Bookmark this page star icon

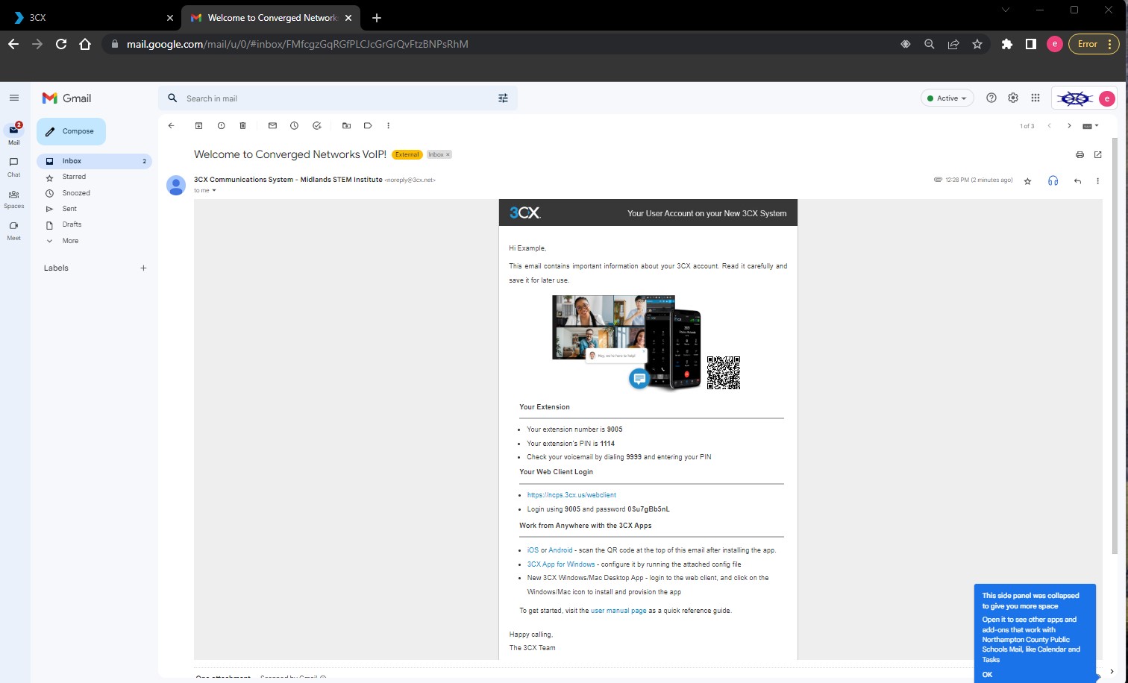click(977, 44)
